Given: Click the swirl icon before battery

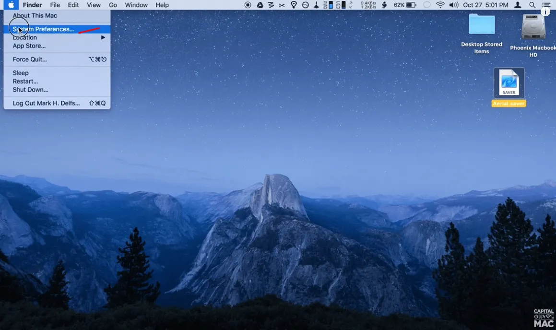Looking at the screenshot, I should tap(384, 5).
